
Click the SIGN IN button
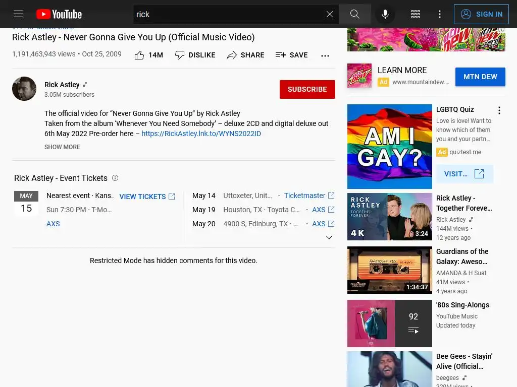pos(481,14)
